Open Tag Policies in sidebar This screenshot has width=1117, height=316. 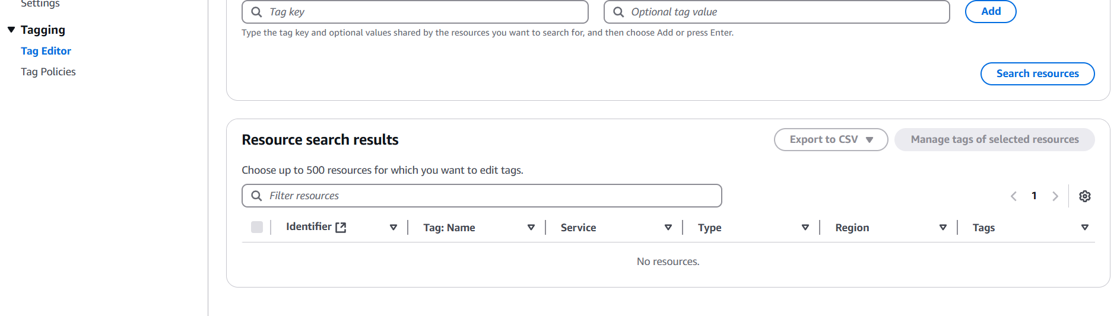pyautogui.click(x=48, y=72)
